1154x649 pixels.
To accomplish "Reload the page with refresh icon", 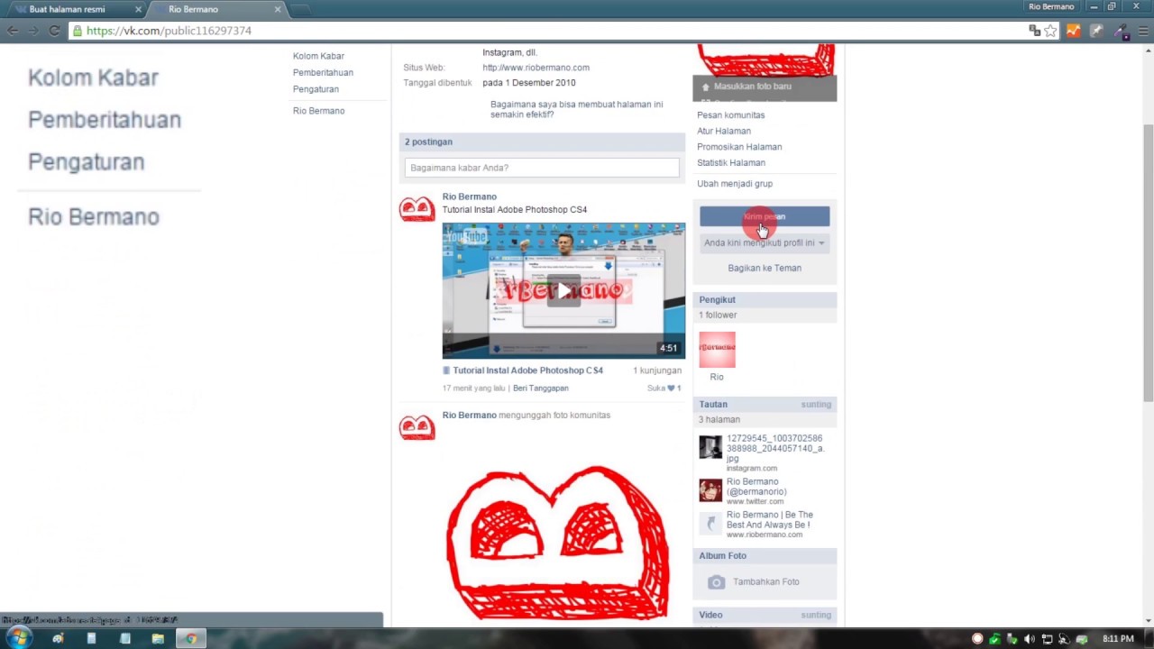I will 54,31.
